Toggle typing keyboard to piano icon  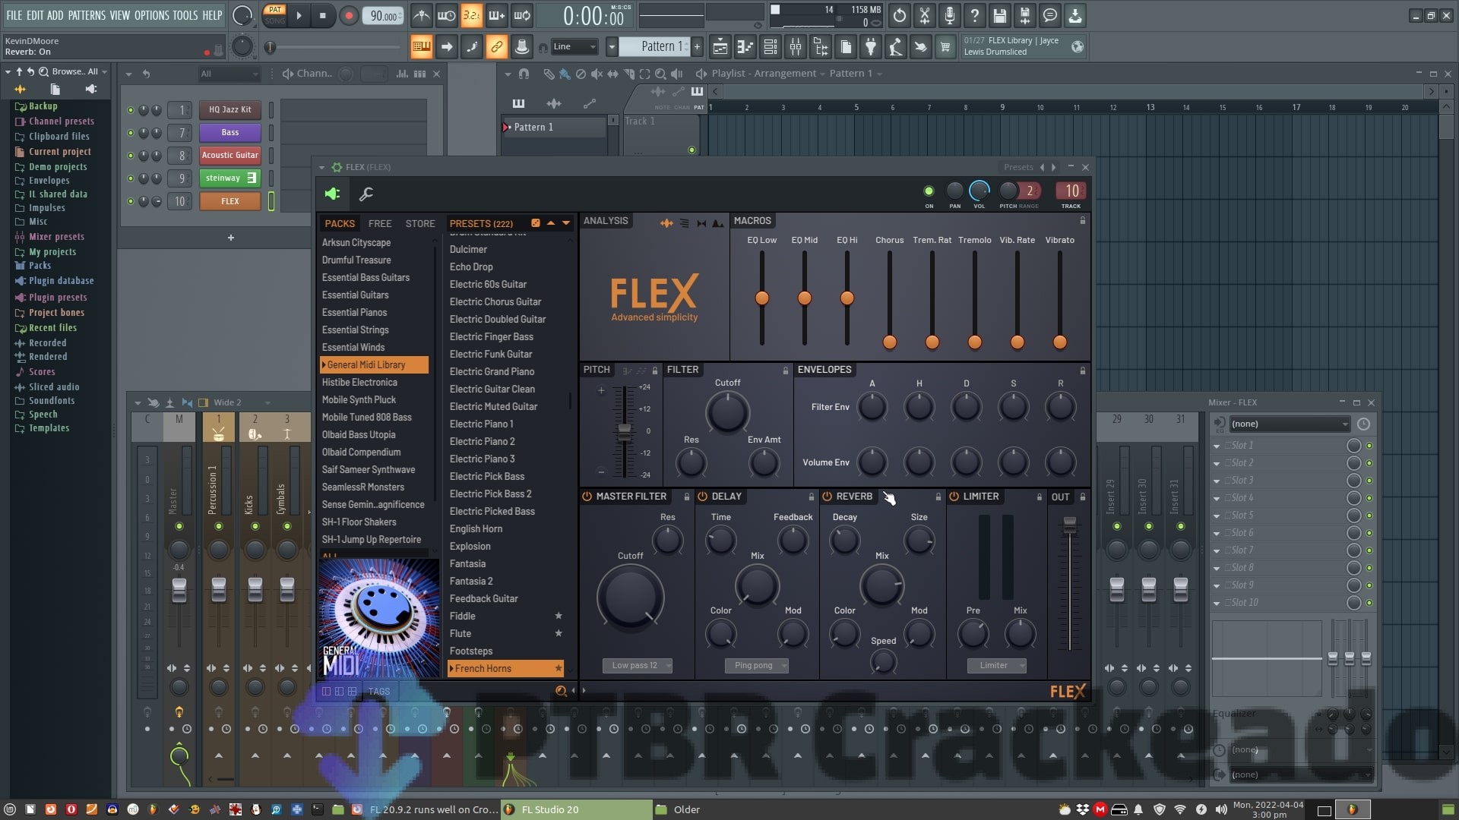[421, 47]
